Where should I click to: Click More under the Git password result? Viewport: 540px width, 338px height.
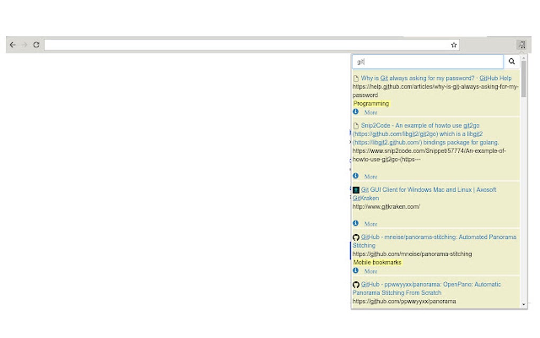pyautogui.click(x=371, y=113)
